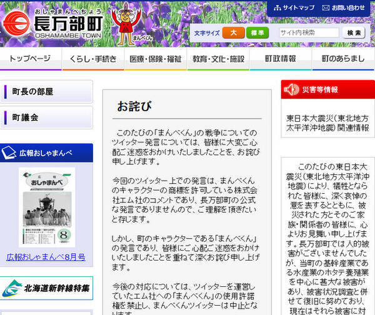
Task: Expand the 教育・文化・施設 menu
Action: pyautogui.click(x=217, y=59)
